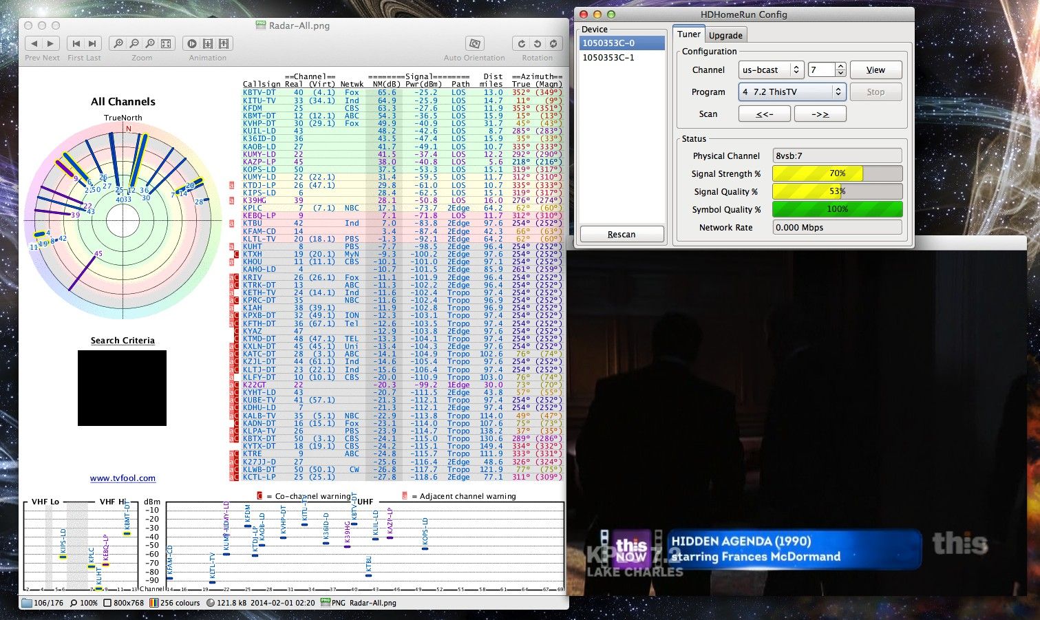
Task: Jump to the first image
Action: 76,43
